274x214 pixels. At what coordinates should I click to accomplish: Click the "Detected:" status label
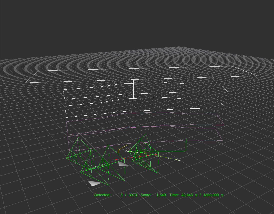pyautogui.click(x=102, y=195)
